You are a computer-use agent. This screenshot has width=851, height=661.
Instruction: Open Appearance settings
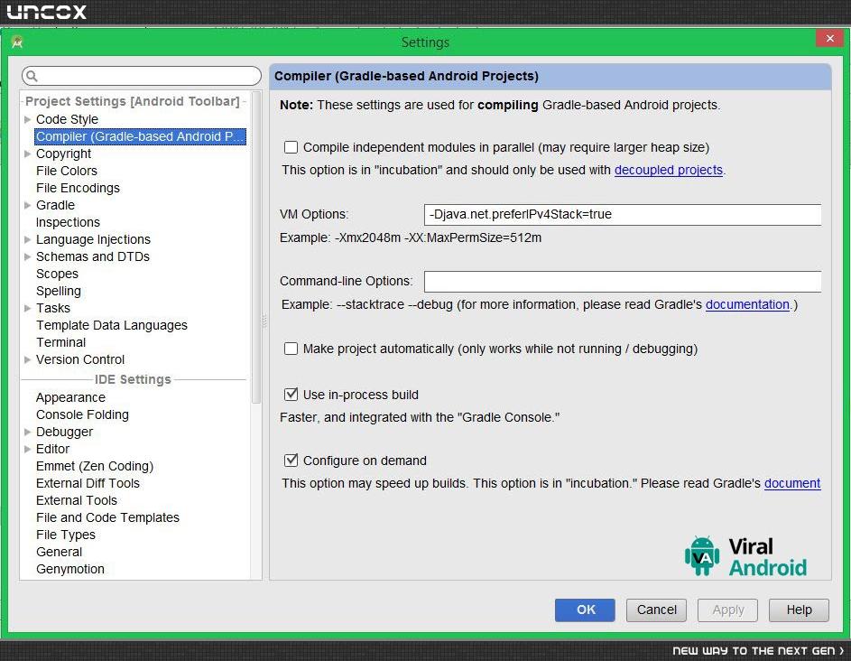(70, 397)
